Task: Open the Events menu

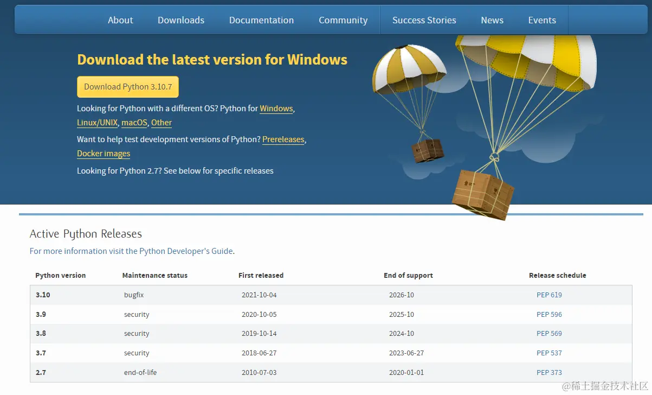Action: [x=542, y=20]
